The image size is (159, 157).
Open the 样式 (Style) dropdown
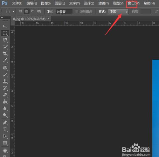click(x=118, y=11)
